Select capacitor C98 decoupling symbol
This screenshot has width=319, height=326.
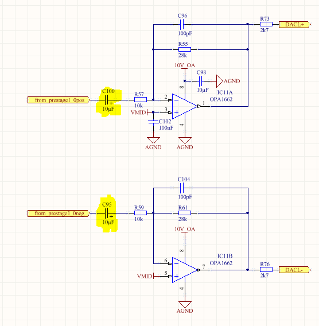200,81
